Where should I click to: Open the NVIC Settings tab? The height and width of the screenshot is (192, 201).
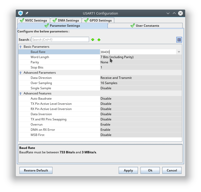(34, 20)
